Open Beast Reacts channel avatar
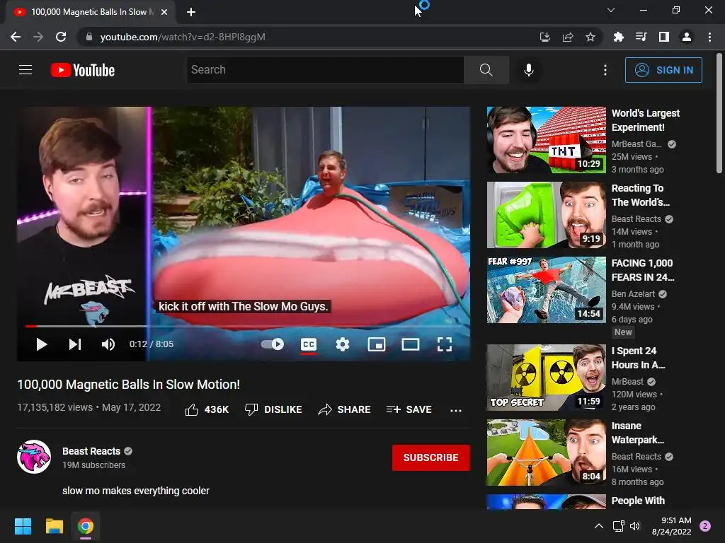Viewport: 725px width, 543px height. [x=34, y=457]
